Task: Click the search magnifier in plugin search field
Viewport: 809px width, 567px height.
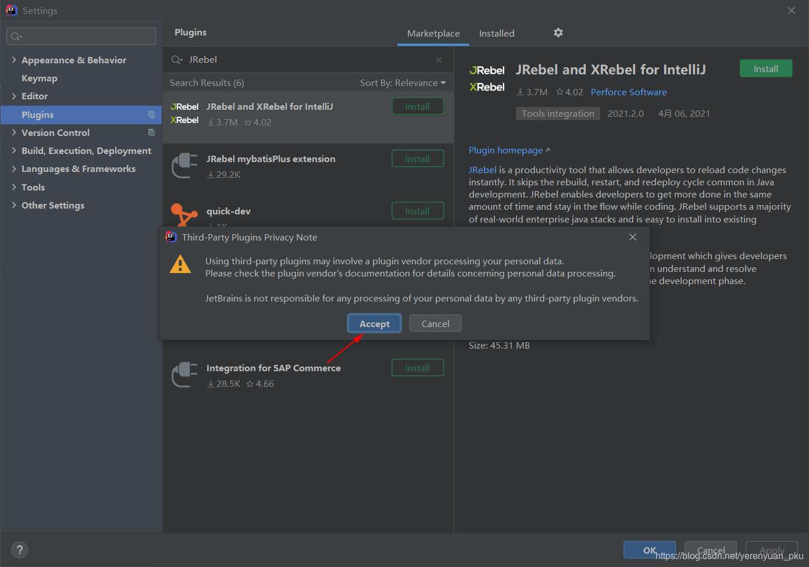Action: pyautogui.click(x=177, y=60)
